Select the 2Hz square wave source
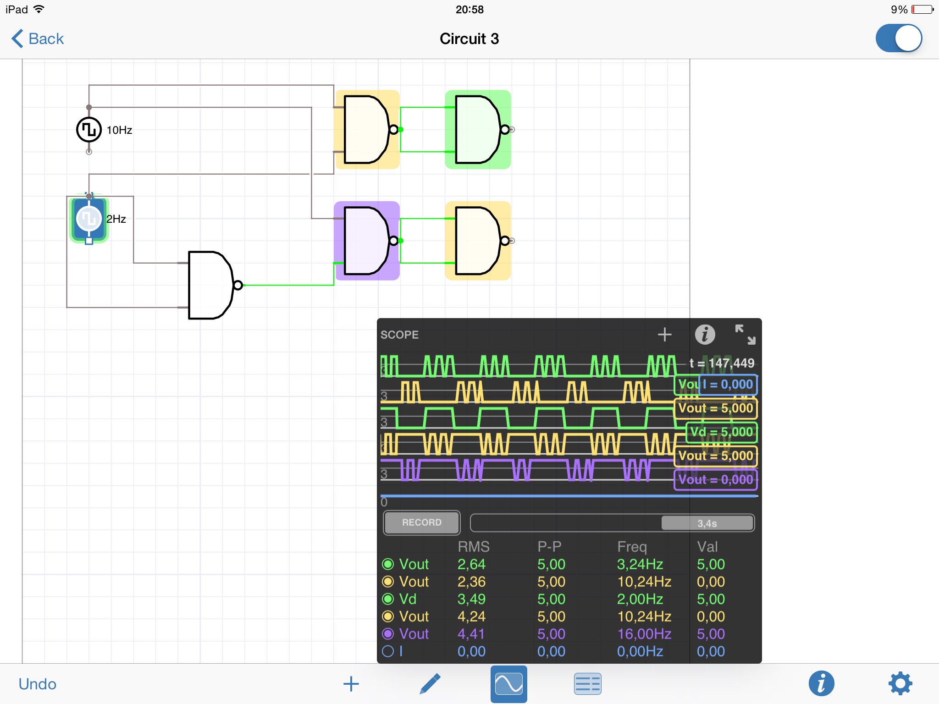This screenshot has height=704, width=939. tap(88, 219)
